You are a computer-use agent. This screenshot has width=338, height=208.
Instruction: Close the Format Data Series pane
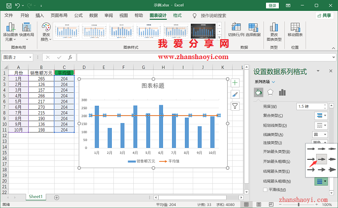coord(331,71)
